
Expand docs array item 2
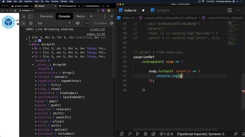coord(33,57)
